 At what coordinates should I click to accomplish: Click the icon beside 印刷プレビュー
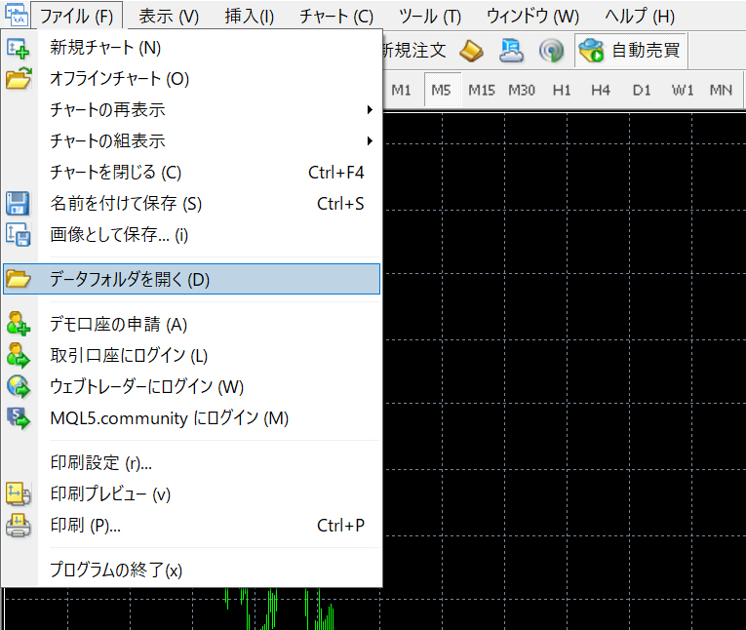tap(19, 493)
